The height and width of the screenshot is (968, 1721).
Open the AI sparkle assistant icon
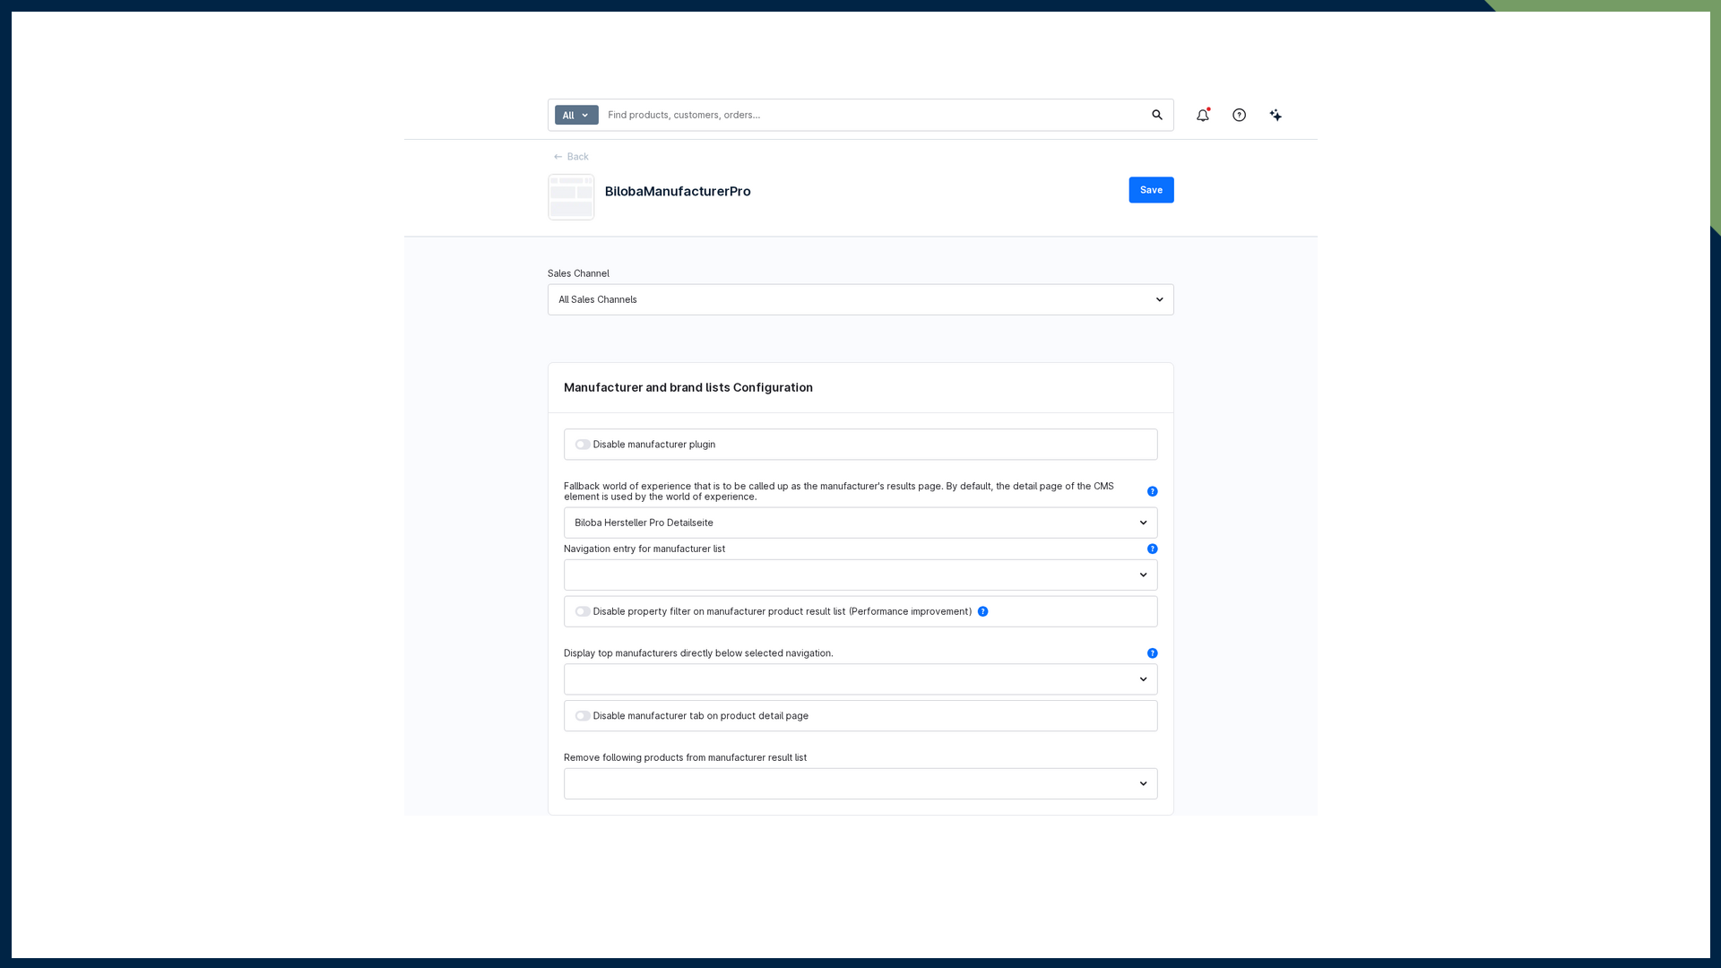[1276, 115]
